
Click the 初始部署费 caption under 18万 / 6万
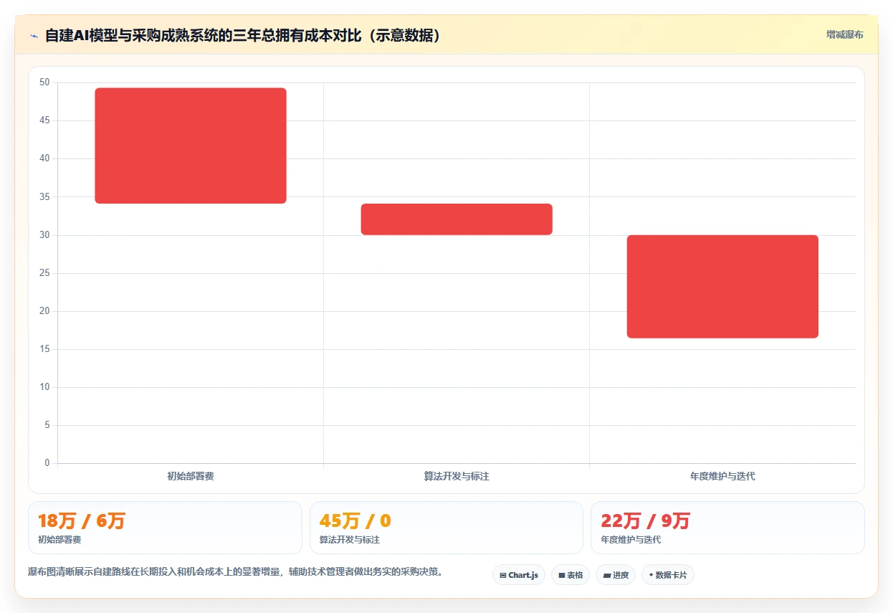pyautogui.click(x=59, y=540)
